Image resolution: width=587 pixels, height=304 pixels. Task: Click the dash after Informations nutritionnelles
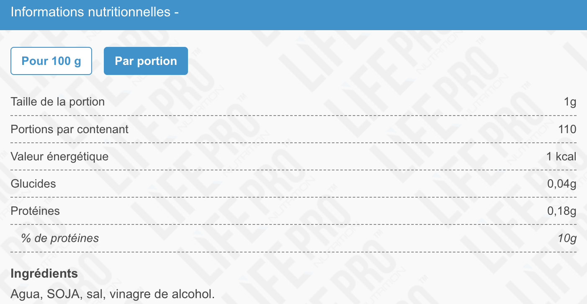(177, 13)
